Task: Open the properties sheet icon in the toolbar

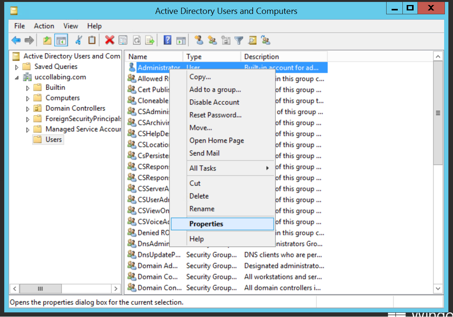Action: click(123, 40)
